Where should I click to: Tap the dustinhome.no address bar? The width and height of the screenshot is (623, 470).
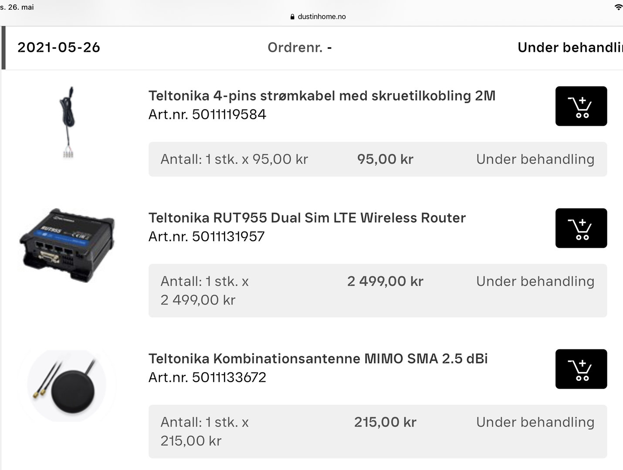click(322, 17)
